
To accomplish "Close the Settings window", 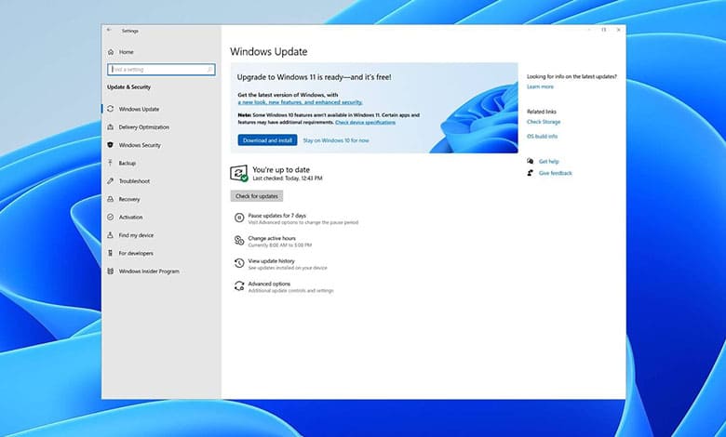I will pyautogui.click(x=619, y=30).
